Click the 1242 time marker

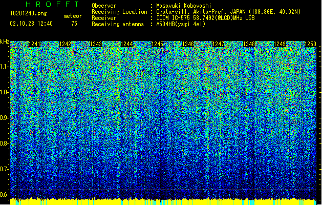point(66,44)
